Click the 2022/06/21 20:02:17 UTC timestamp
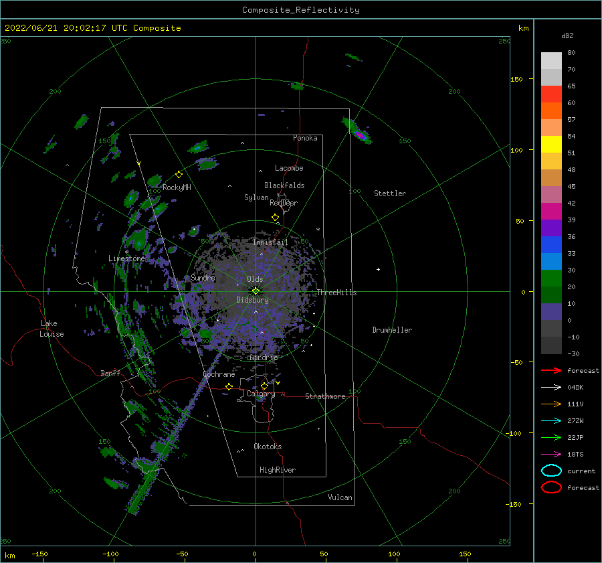The width and height of the screenshot is (602, 563). 92,28
